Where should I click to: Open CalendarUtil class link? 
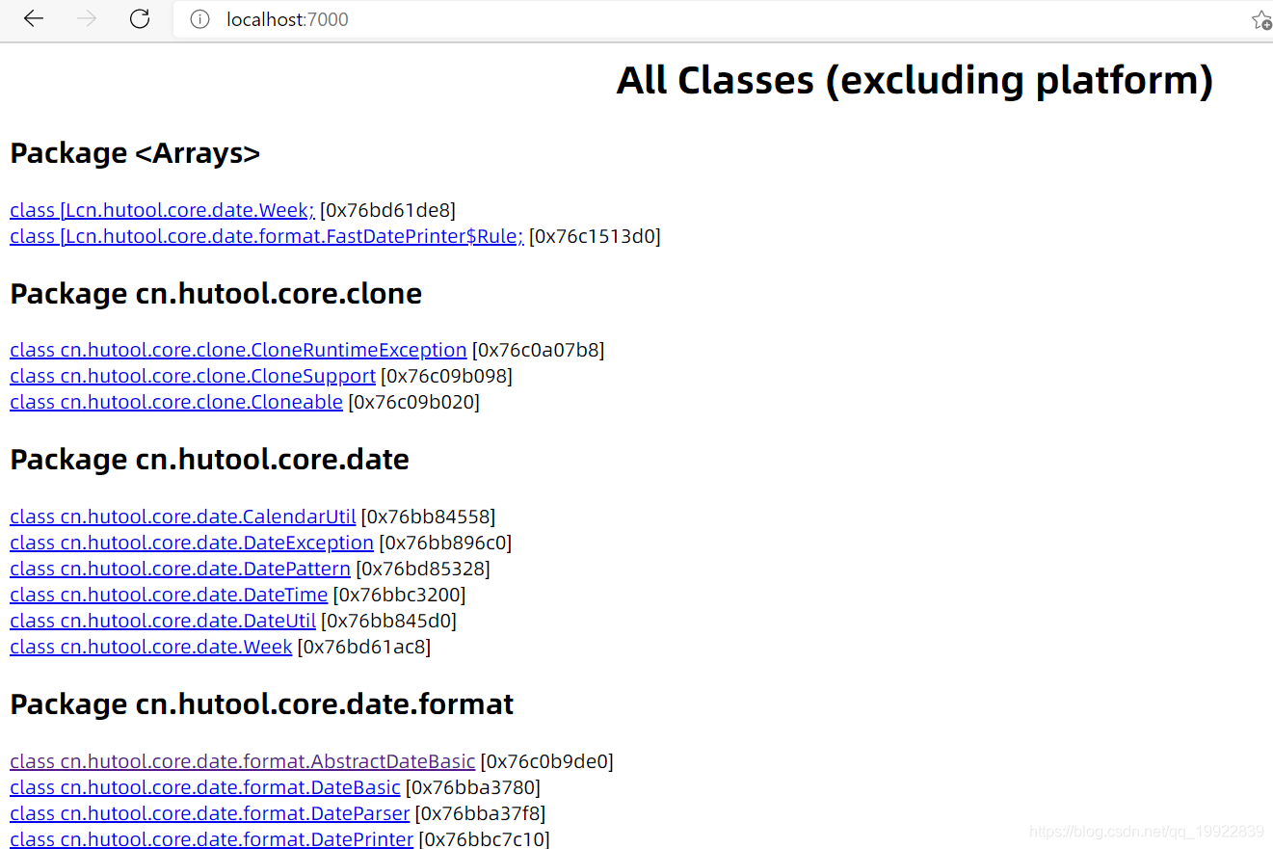point(183,517)
